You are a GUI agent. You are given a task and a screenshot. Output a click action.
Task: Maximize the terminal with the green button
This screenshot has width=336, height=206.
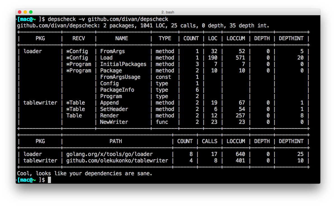click(x=31, y=12)
